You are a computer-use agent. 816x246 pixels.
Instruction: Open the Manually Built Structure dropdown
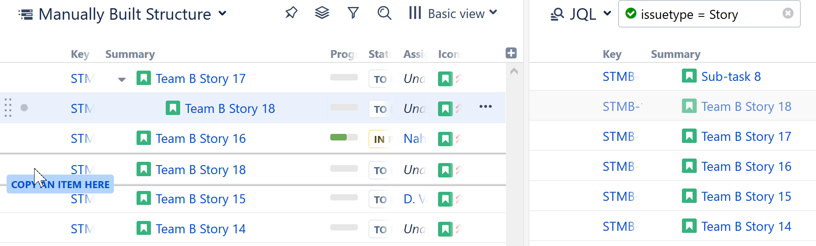[x=222, y=14]
